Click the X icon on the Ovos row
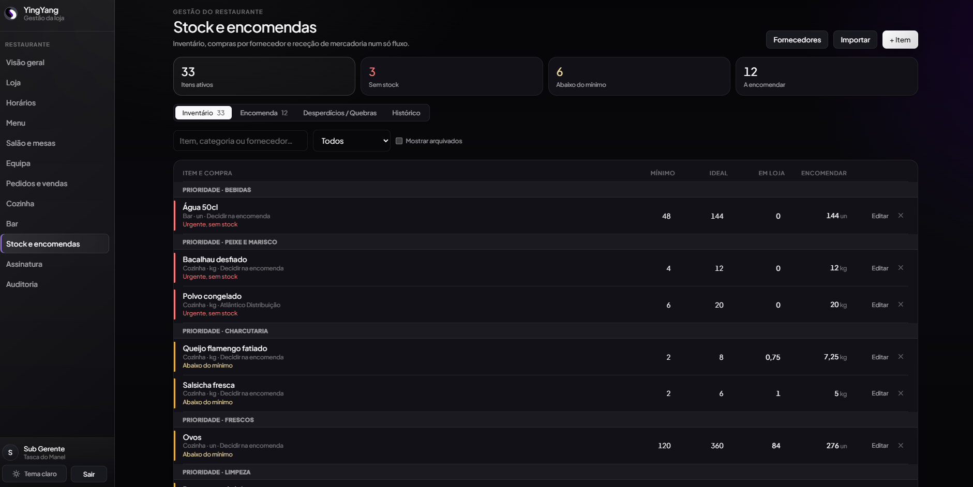Image resolution: width=973 pixels, height=487 pixels. tap(901, 446)
